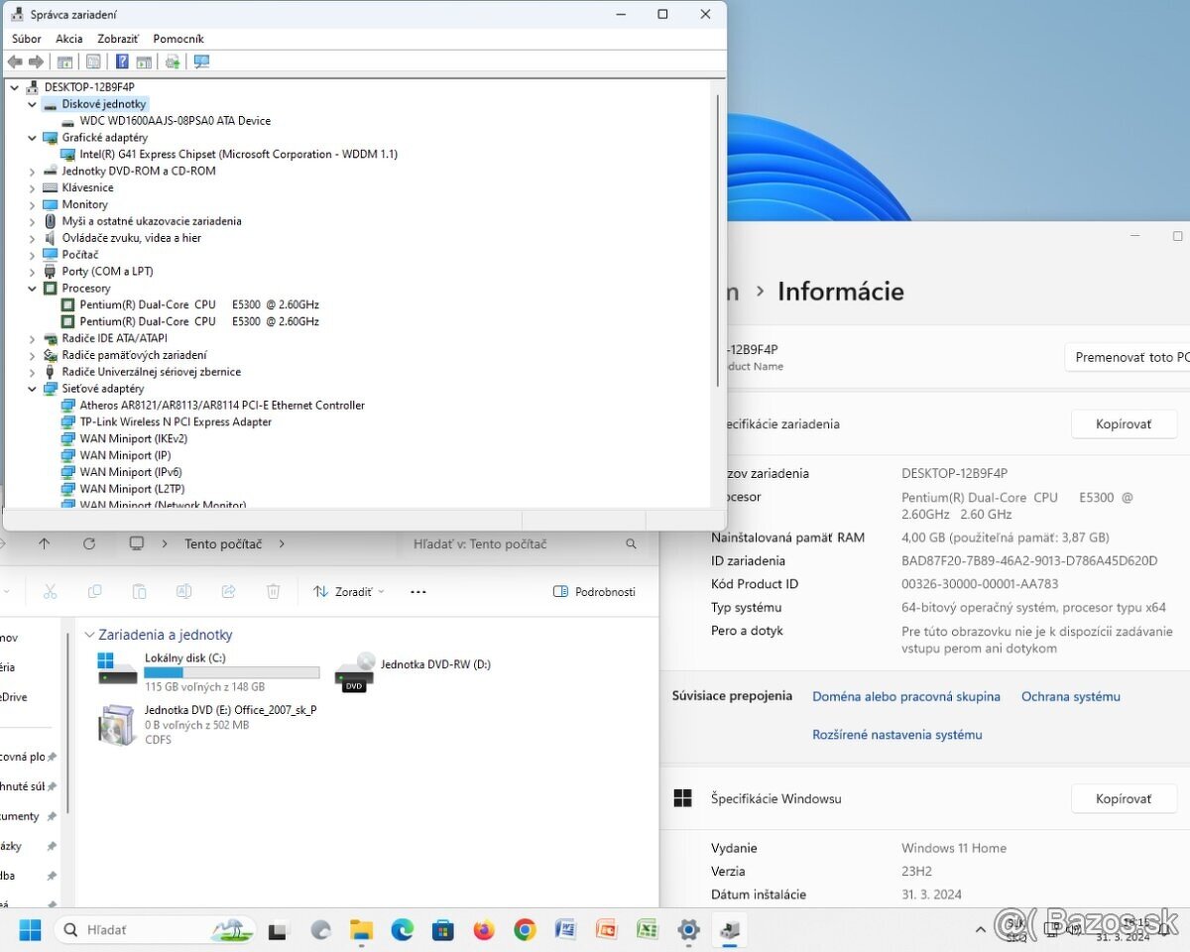
Task: Click the Kopírovať button for device specifications
Action: (1124, 423)
